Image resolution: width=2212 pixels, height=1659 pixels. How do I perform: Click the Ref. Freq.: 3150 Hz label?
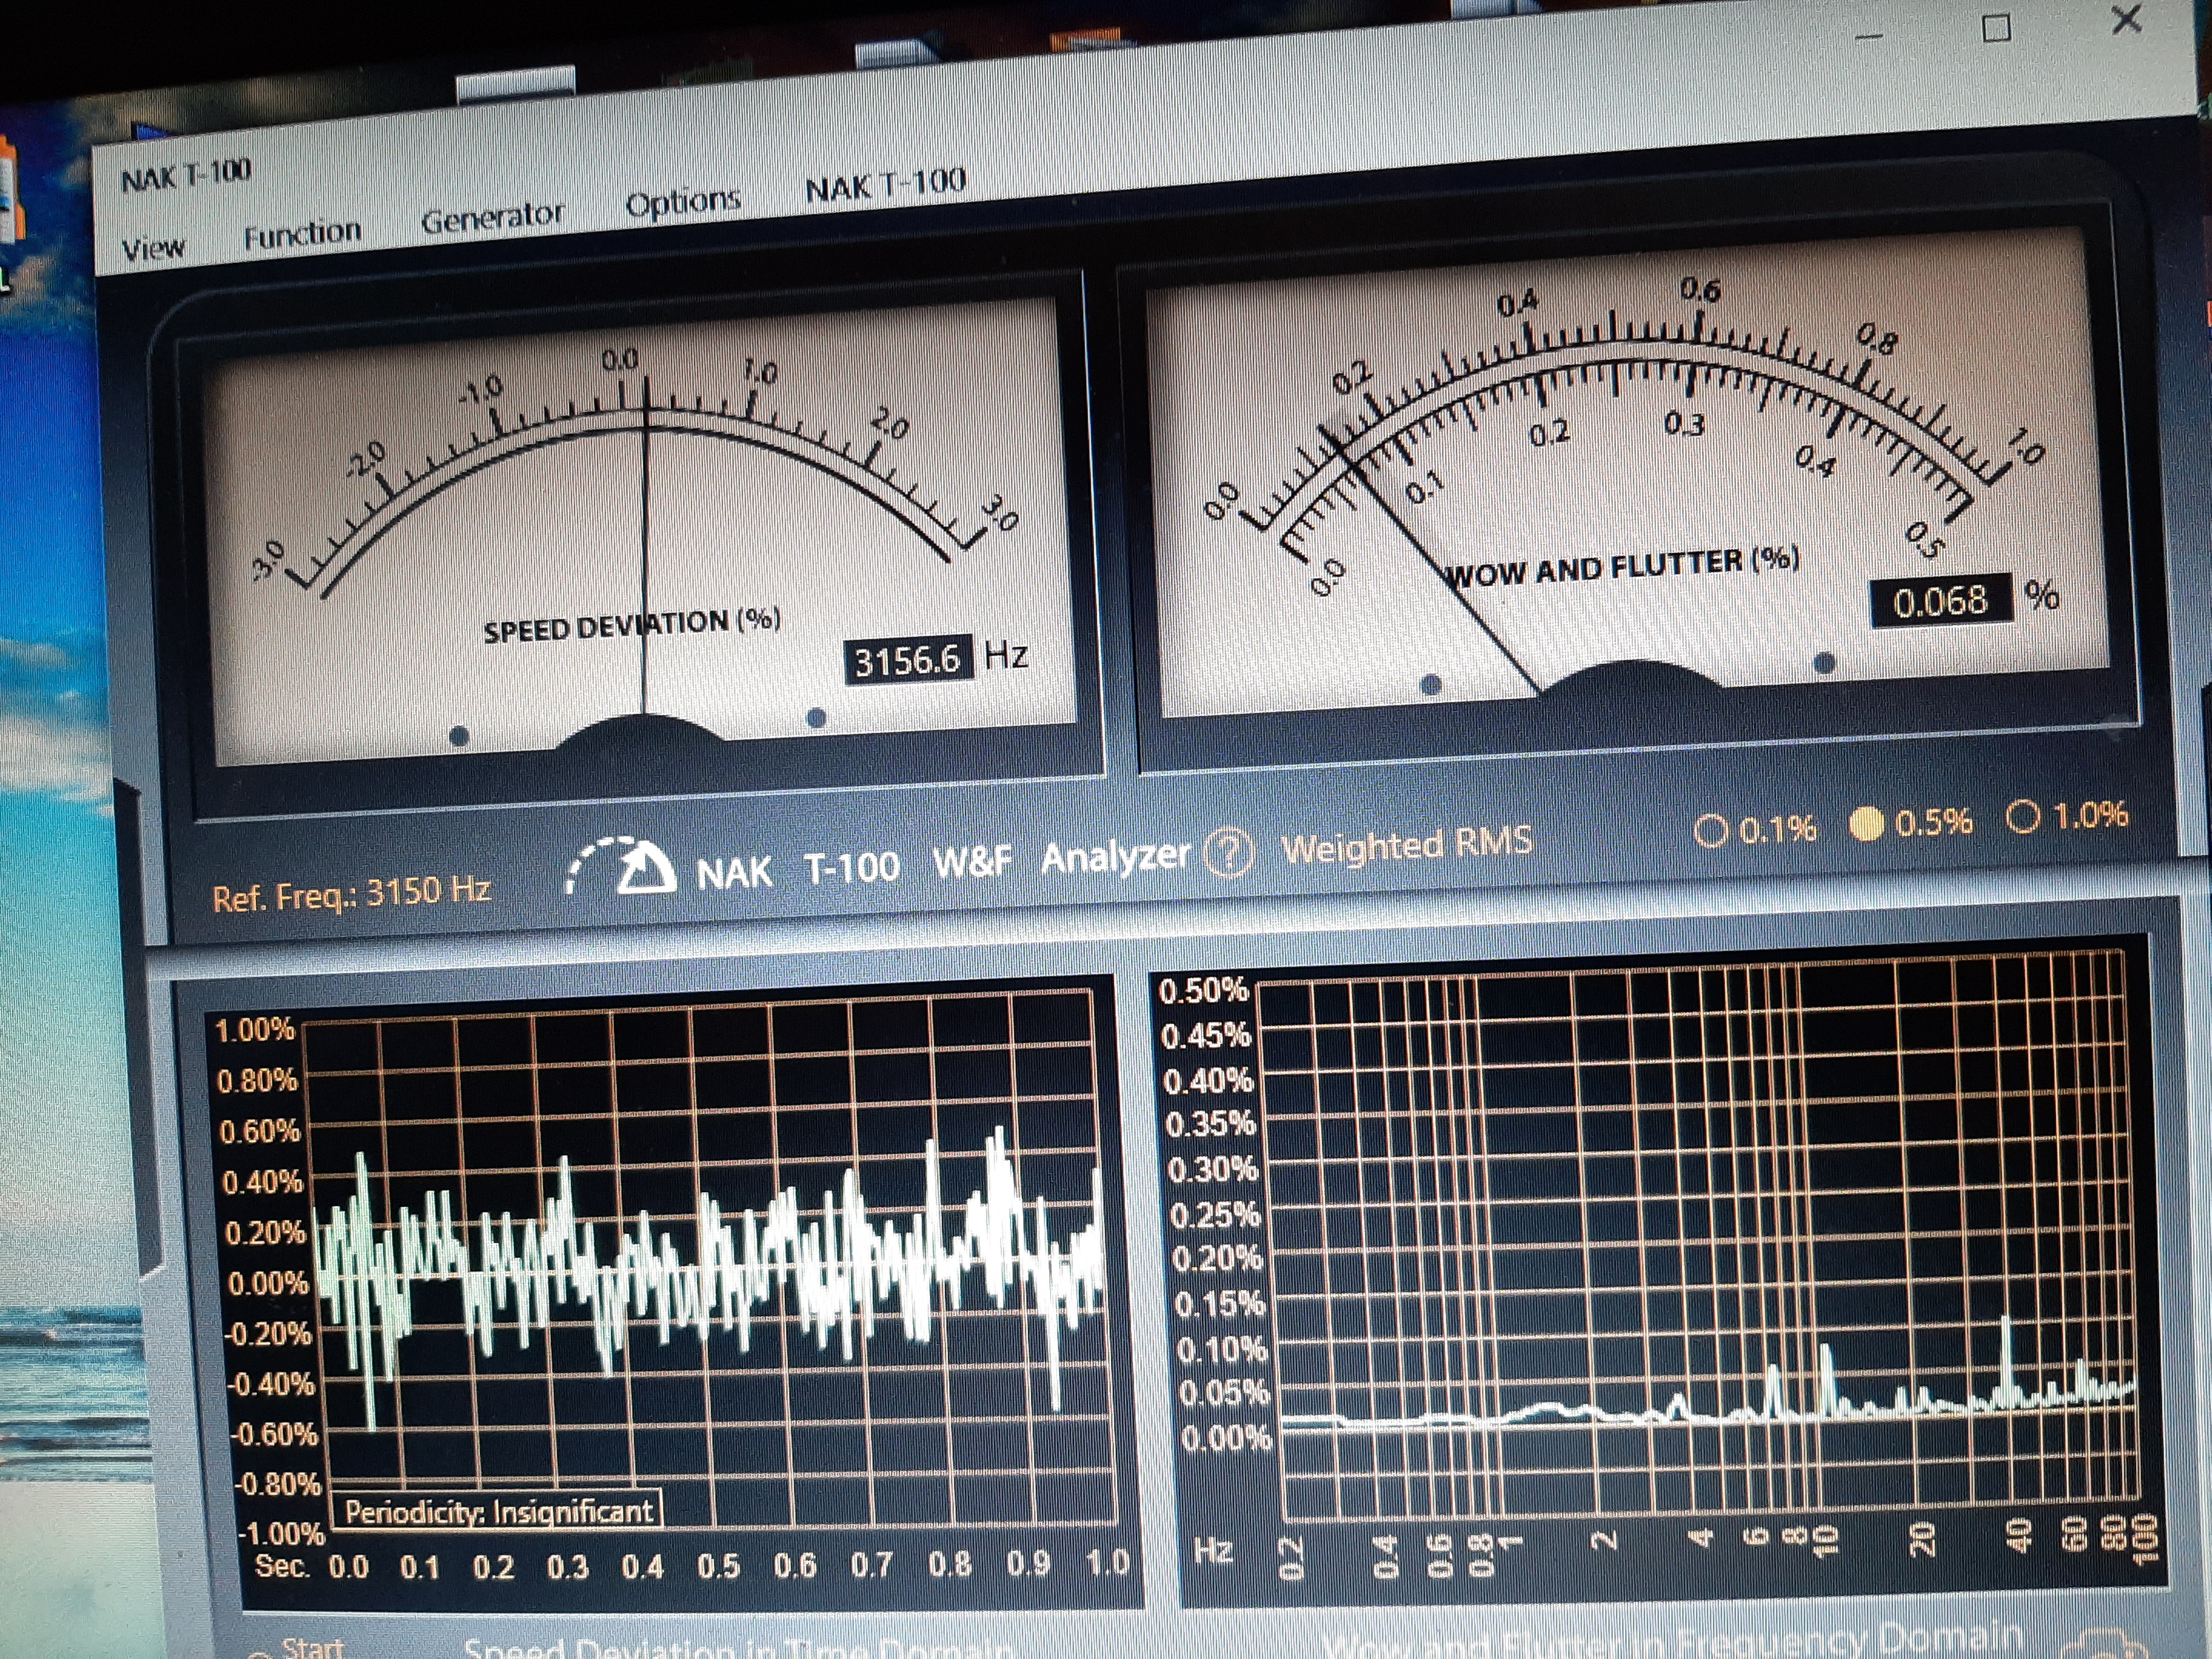(x=351, y=893)
